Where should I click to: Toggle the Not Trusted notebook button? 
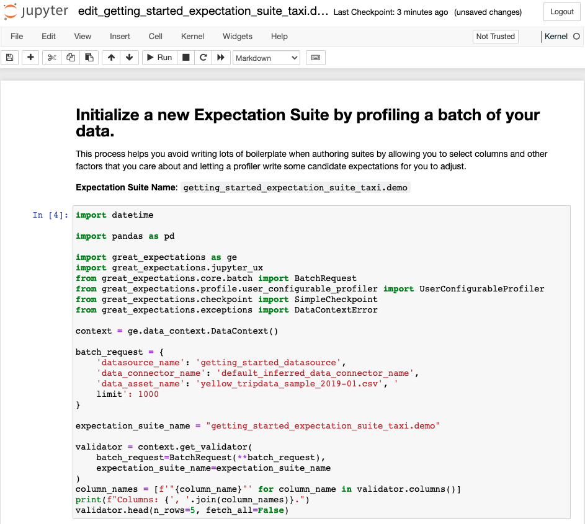495,37
